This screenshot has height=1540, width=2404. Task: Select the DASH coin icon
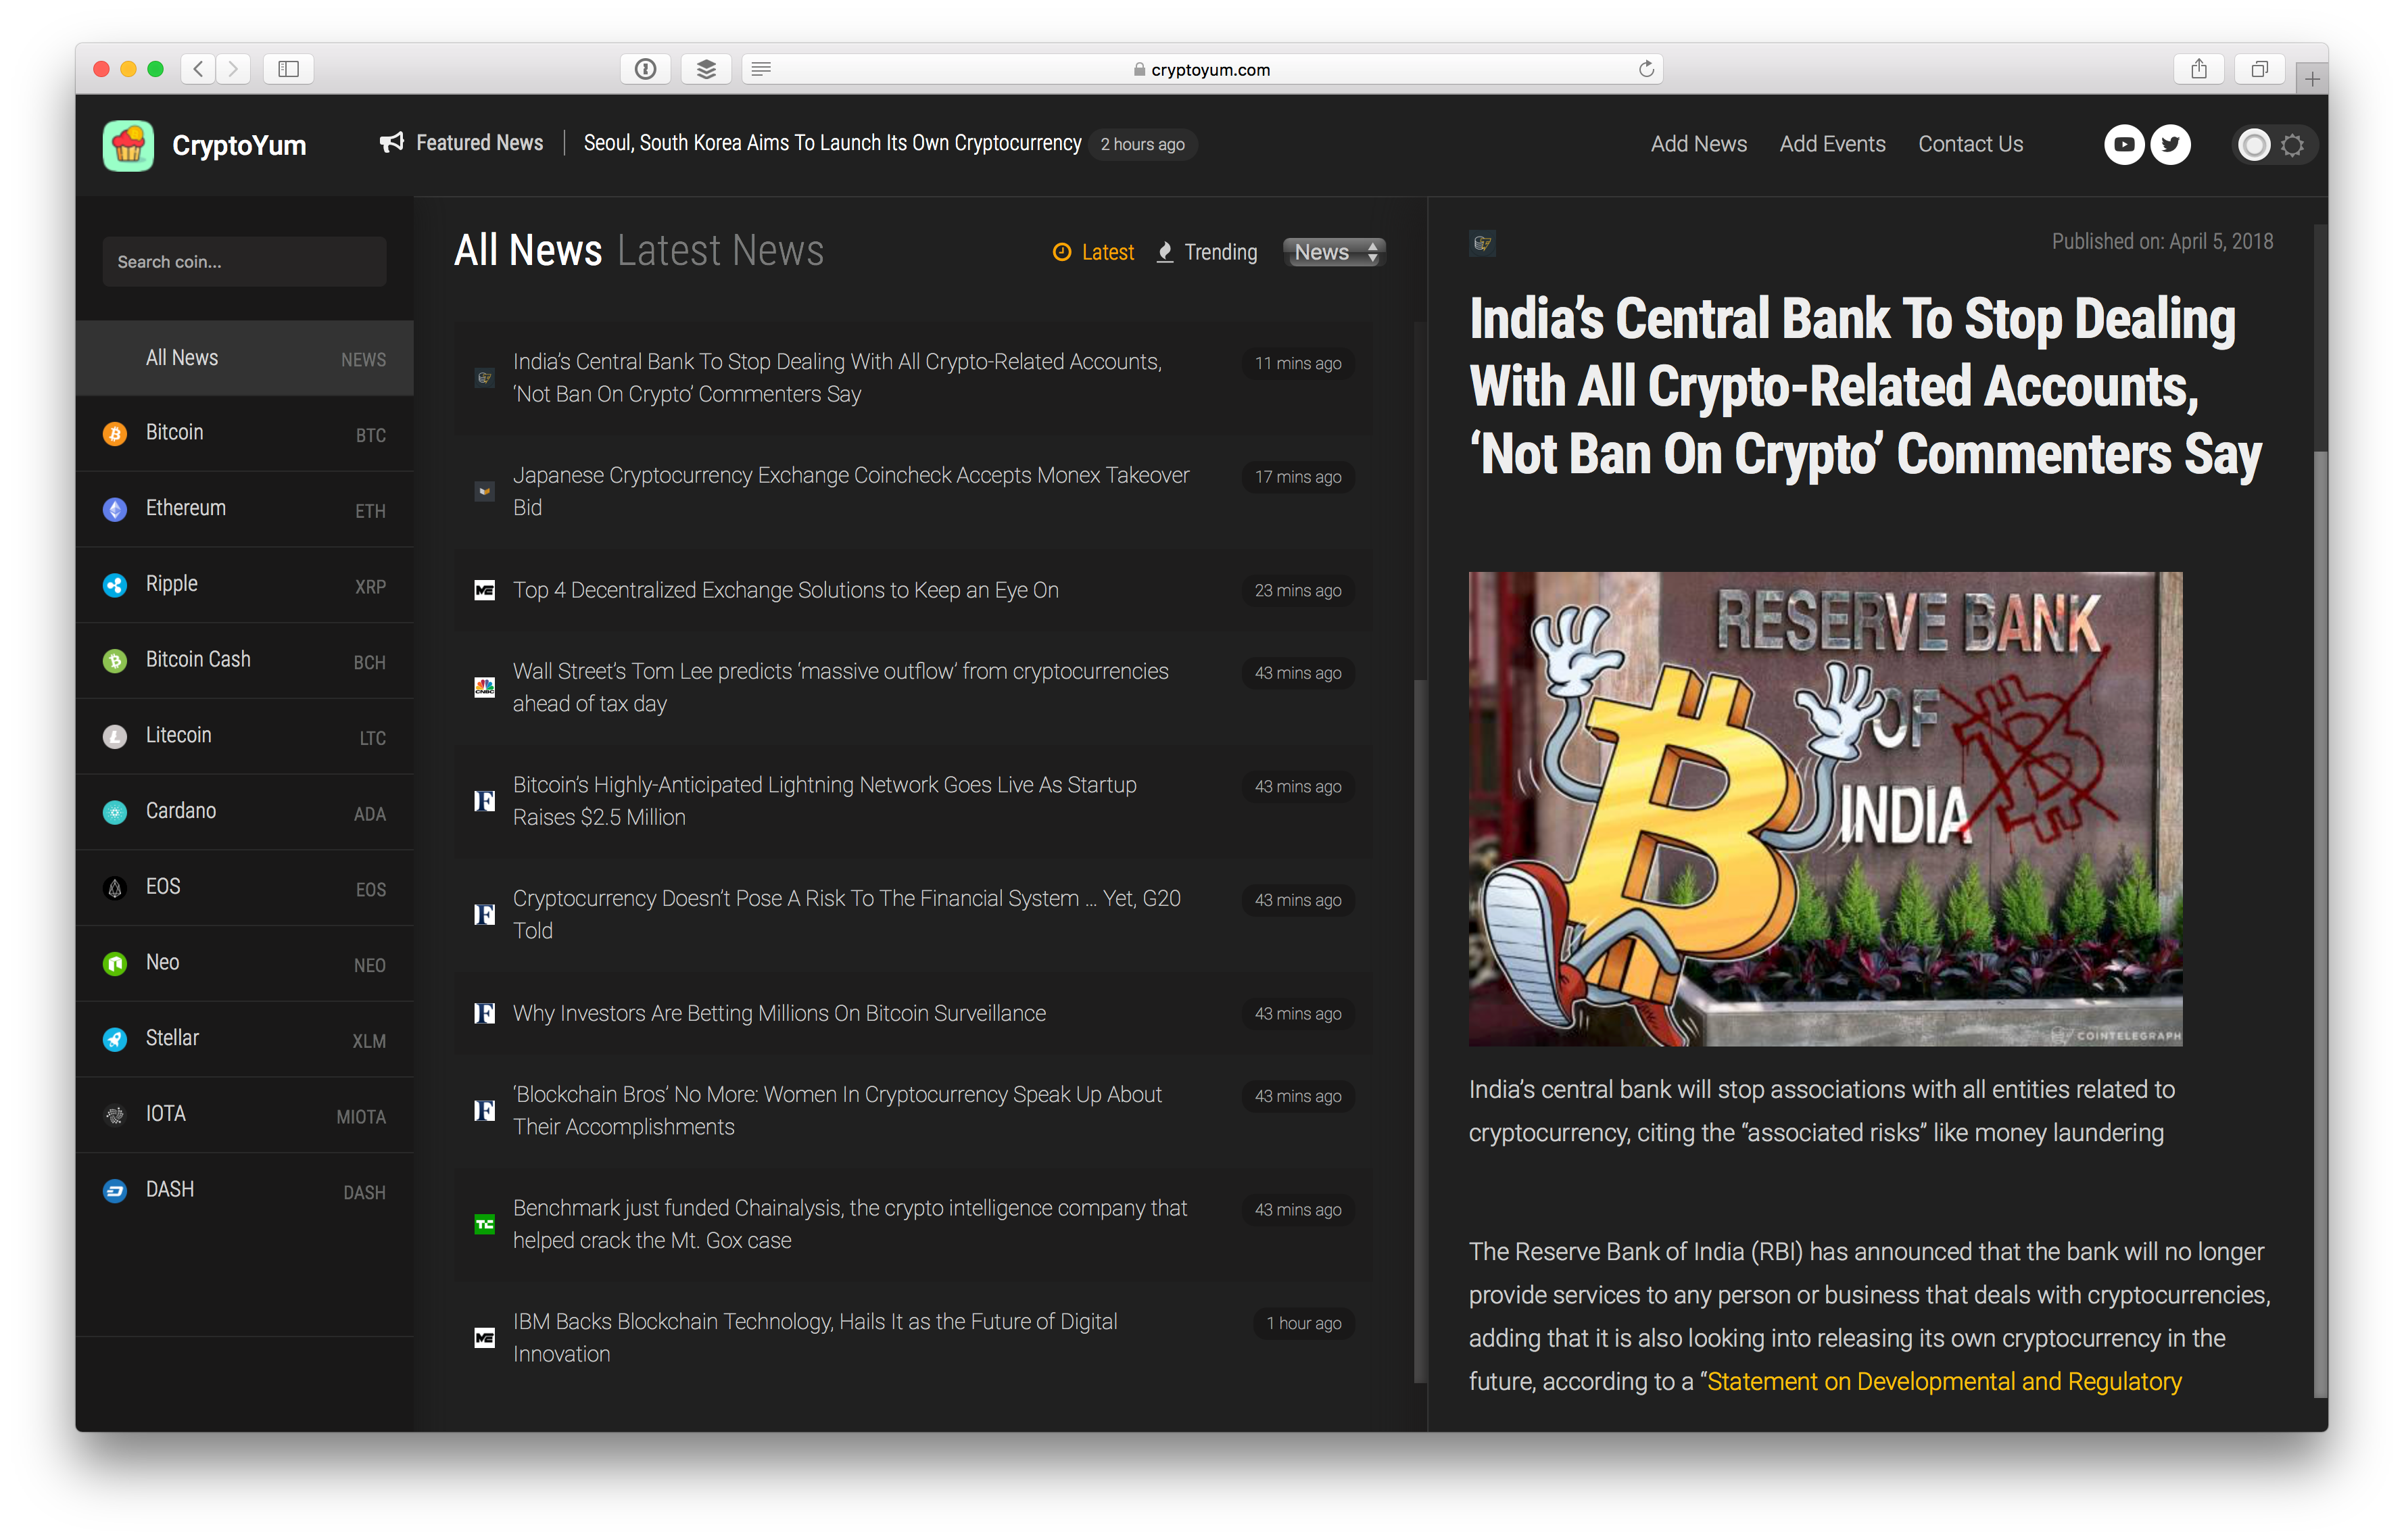(115, 1191)
